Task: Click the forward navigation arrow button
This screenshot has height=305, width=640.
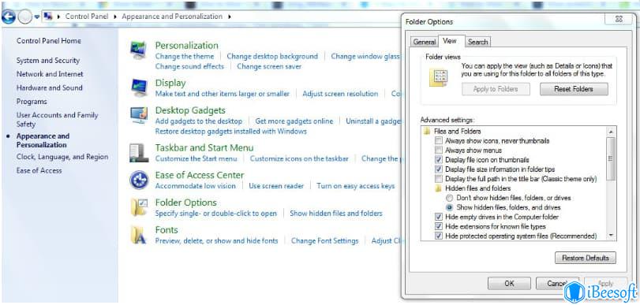Action: click(x=25, y=17)
